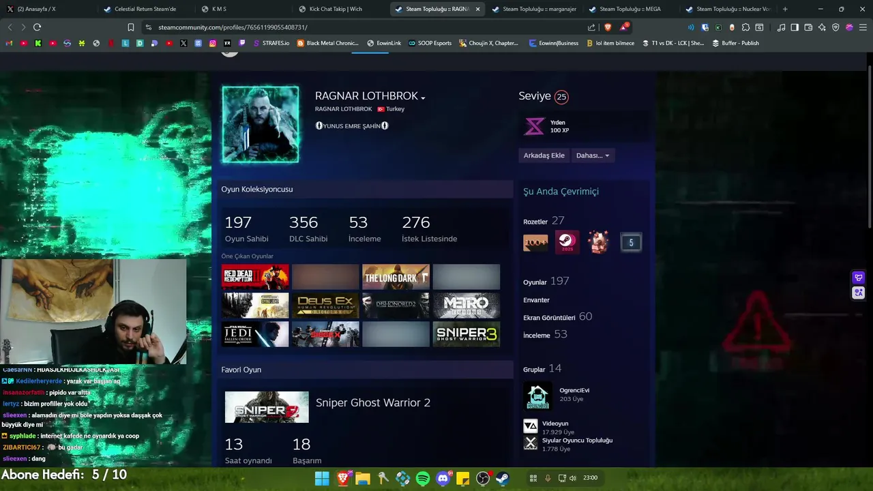The image size is (873, 491).
Task: Open Envanter inventory link
Action: tap(536, 300)
